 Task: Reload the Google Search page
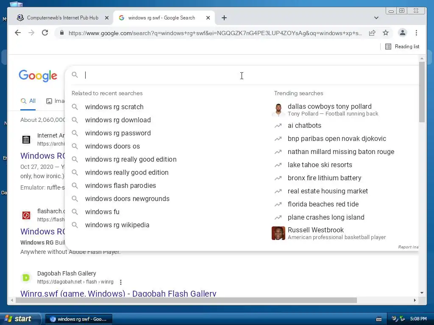(x=45, y=33)
